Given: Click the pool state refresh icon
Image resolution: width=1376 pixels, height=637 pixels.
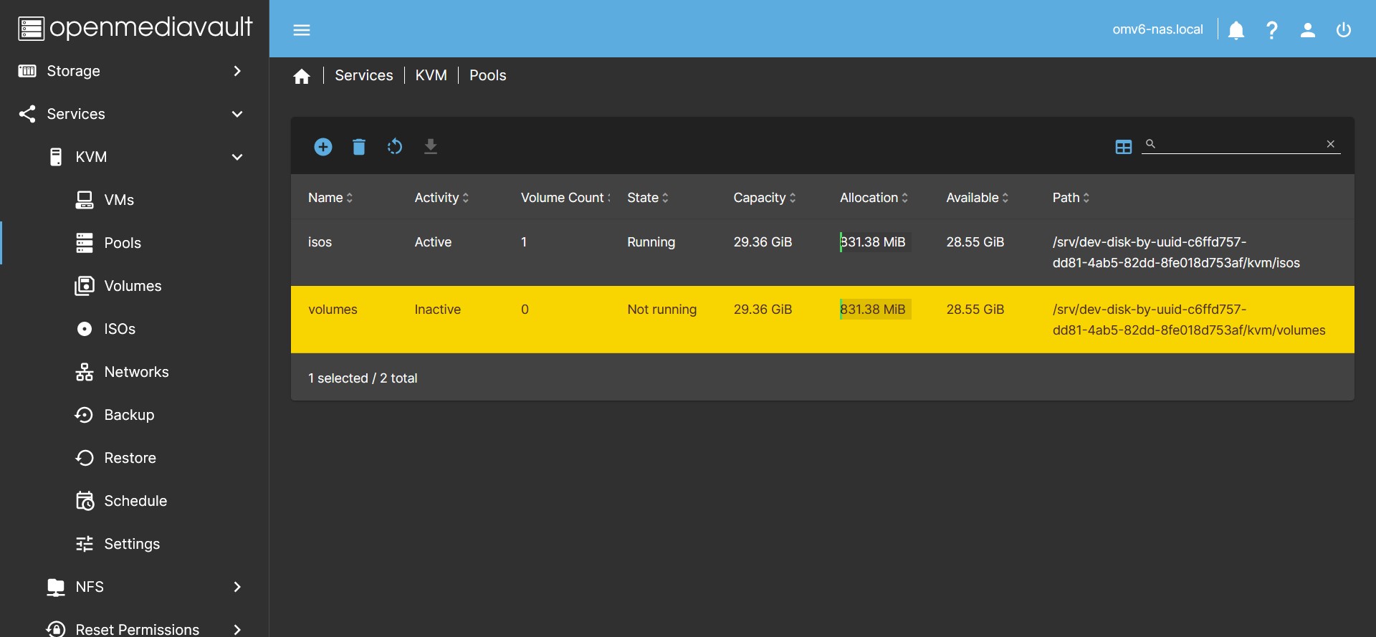Looking at the screenshot, I should click(395, 147).
